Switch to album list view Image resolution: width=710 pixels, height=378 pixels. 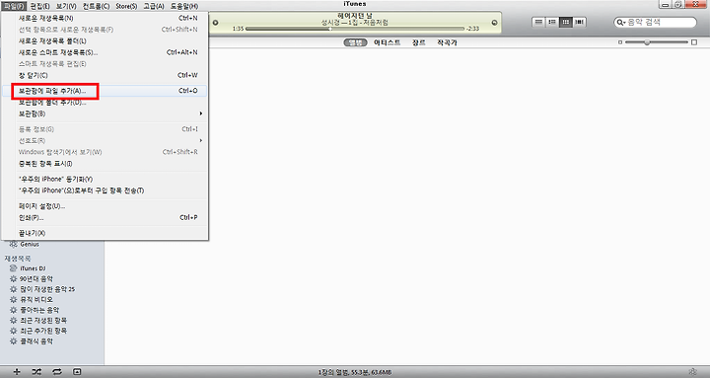coord(552,22)
